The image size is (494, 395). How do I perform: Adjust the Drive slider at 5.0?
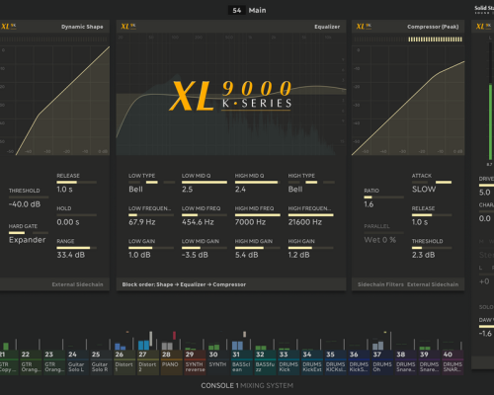486,186
